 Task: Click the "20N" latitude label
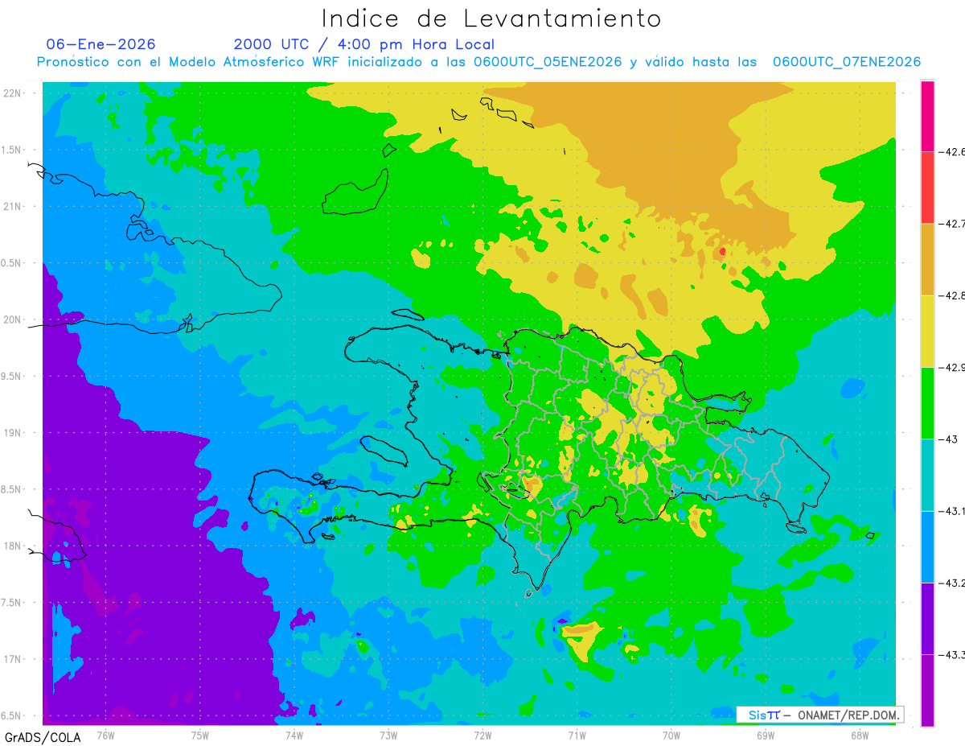(x=12, y=319)
